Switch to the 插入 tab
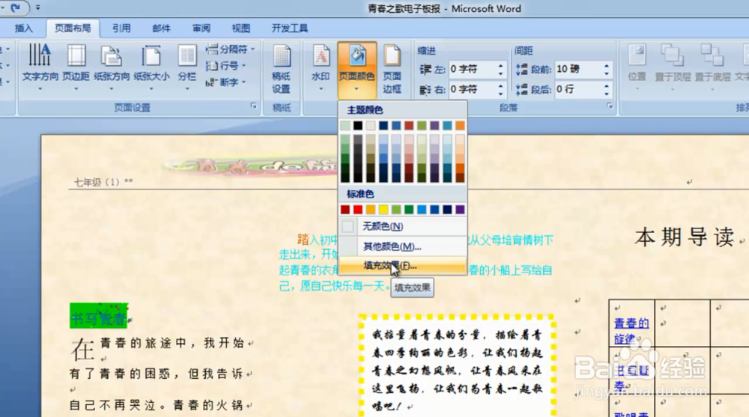This screenshot has height=417, width=749. tap(24, 28)
